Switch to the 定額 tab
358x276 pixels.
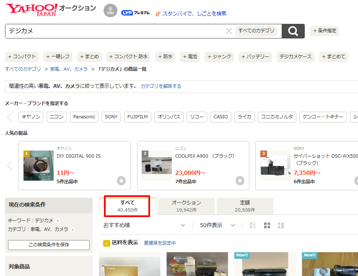point(245,206)
